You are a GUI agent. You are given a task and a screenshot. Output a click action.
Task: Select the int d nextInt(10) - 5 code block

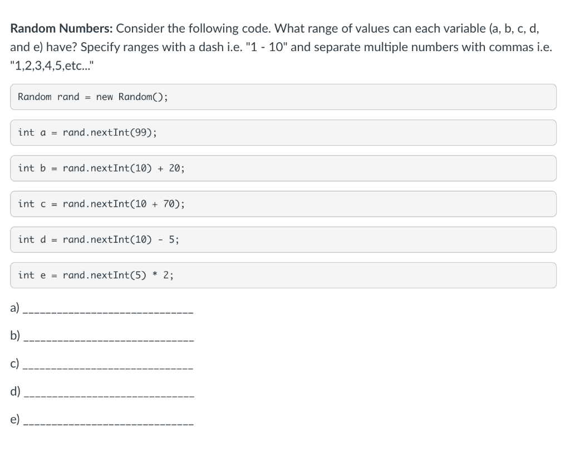[x=283, y=240]
